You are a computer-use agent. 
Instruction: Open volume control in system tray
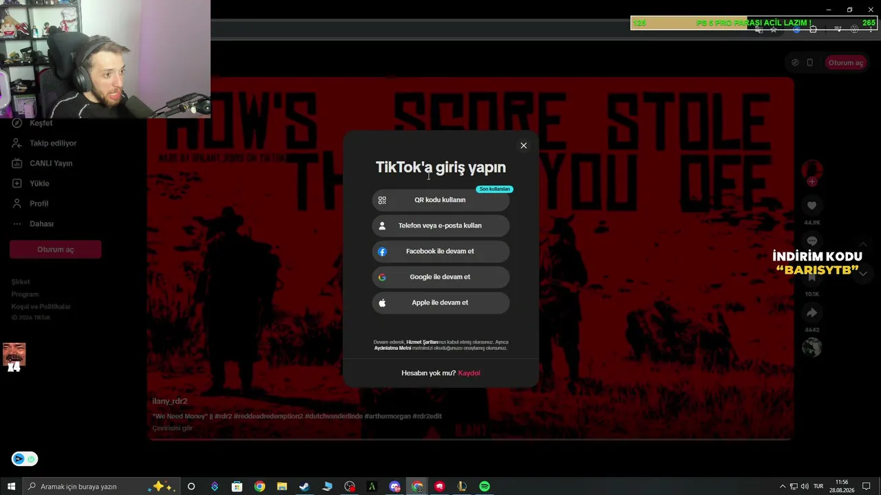point(805,487)
